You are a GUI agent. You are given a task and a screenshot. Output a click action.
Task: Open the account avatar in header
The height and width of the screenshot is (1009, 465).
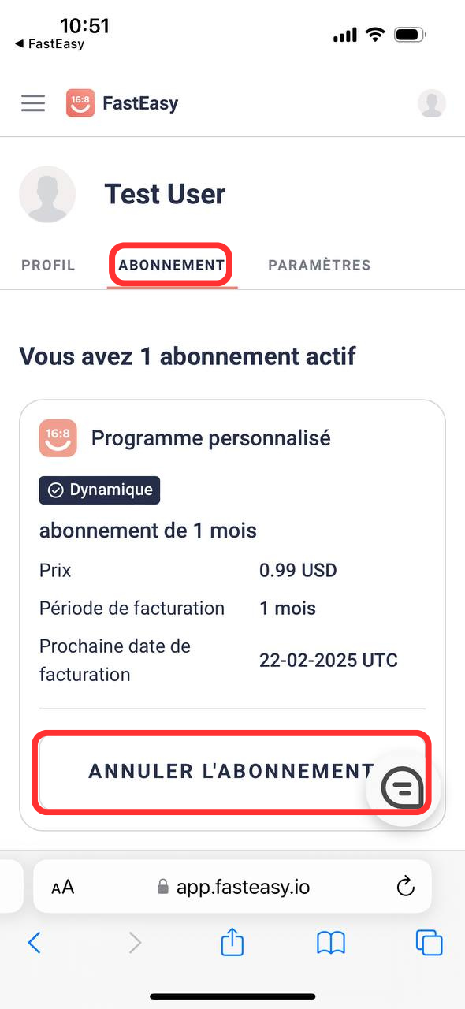click(431, 103)
